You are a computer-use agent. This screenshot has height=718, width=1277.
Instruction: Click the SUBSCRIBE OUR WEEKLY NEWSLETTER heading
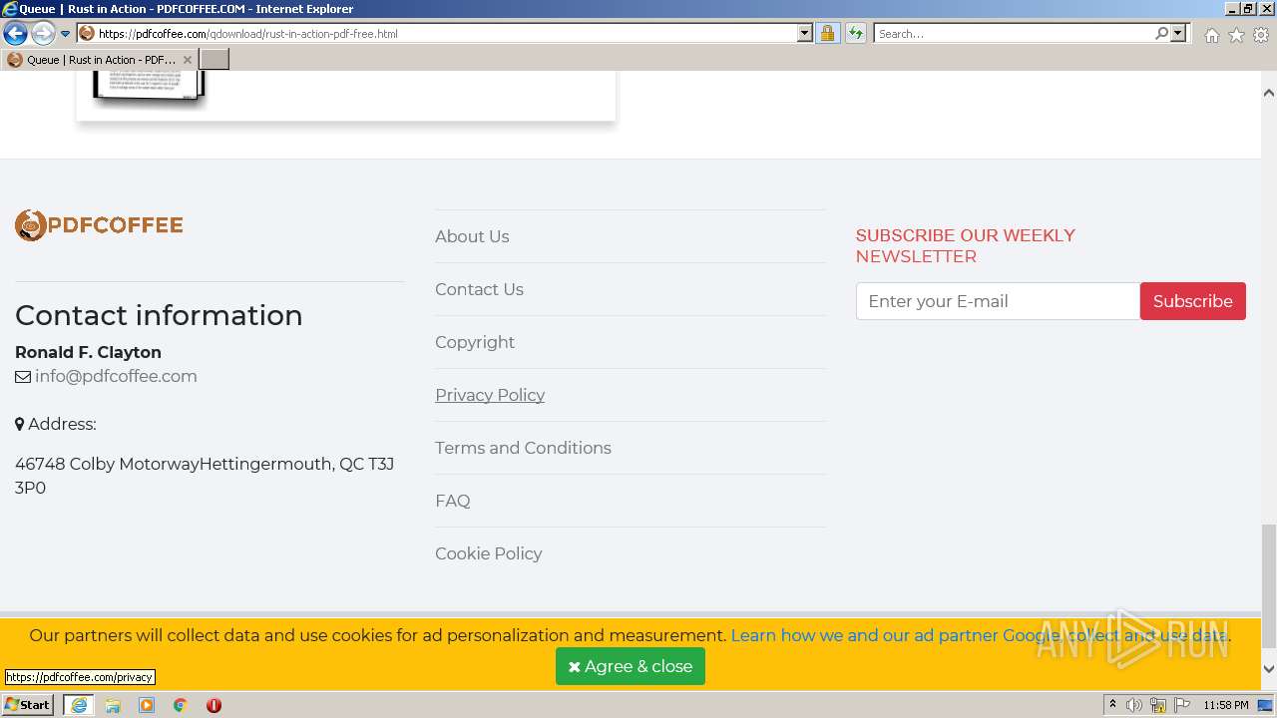tap(966, 245)
